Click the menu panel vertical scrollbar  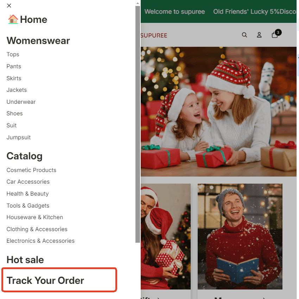tap(138, 124)
